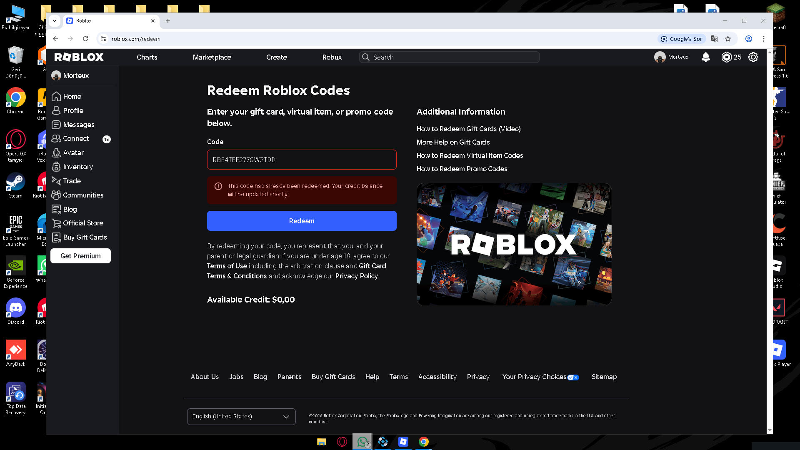The width and height of the screenshot is (800, 450).
Task: Click the translate page icon
Action: [x=715, y=39]
